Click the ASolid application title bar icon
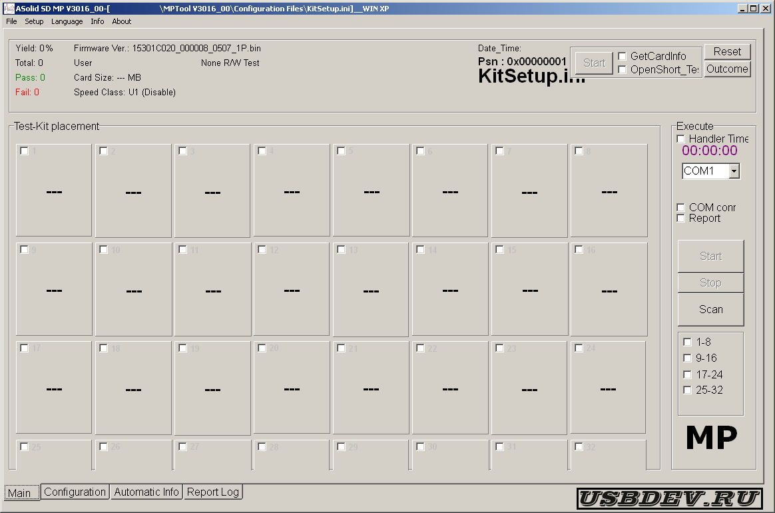The height and width of the screenshot is (513, 775). point(9,9)
